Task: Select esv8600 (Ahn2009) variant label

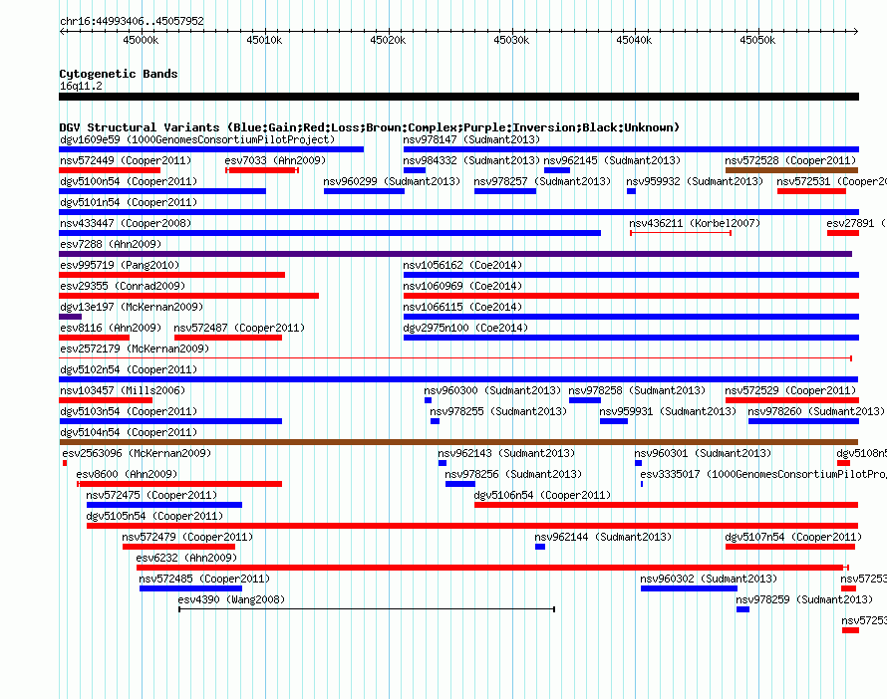Action: pos(127,474)
